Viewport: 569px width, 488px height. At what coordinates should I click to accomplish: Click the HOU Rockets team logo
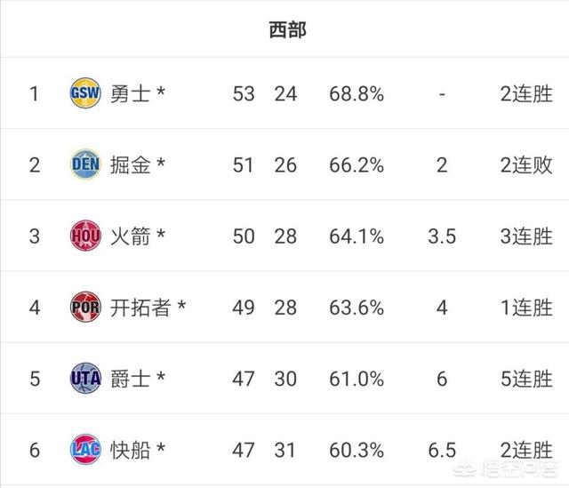click(x=85, y=236)
